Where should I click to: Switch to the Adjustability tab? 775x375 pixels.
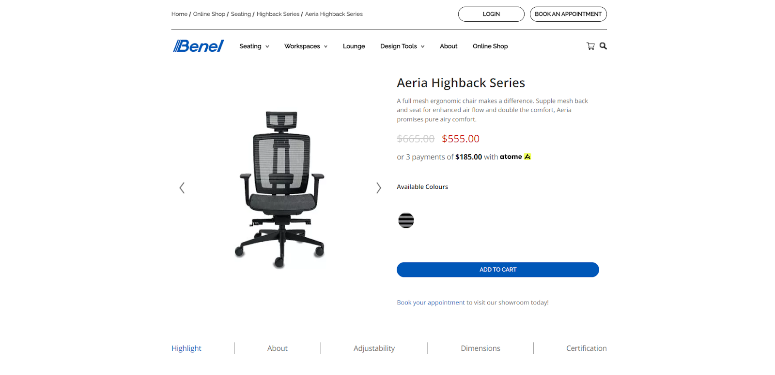(x=374, y=348)
